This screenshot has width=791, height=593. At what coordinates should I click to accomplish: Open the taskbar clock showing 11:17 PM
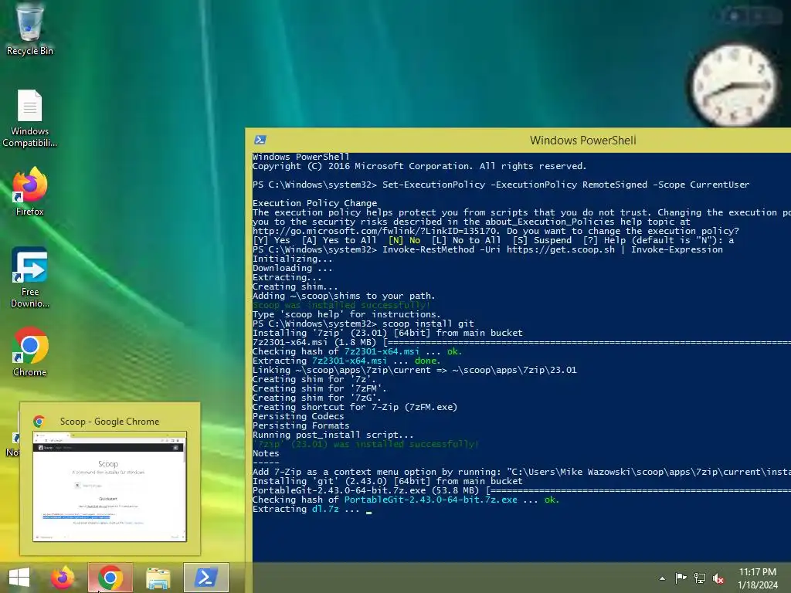tap(758, 578)
